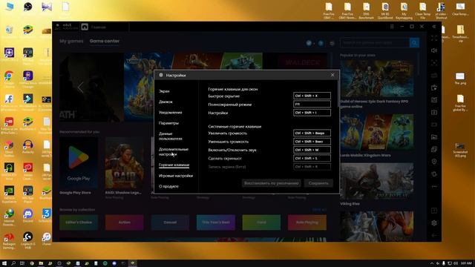The height and width of the screenshot is (267, 475).
Task: Click Восстановить по умолчанию button
Action: click(272, 183)
